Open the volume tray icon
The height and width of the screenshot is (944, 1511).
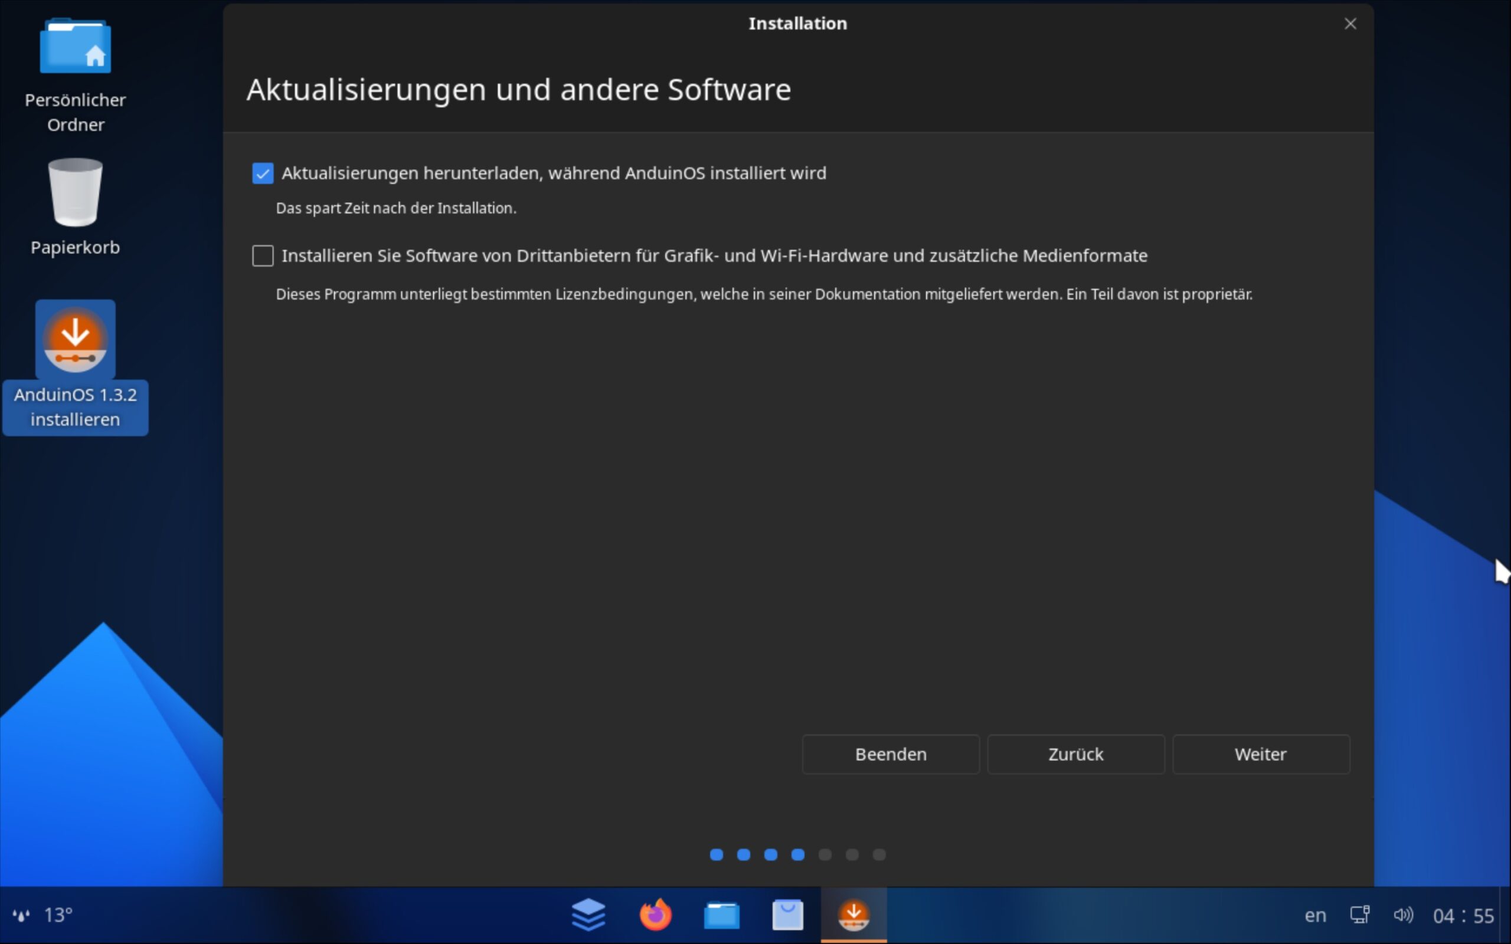pyautogui.click(x=1403, y=915)
